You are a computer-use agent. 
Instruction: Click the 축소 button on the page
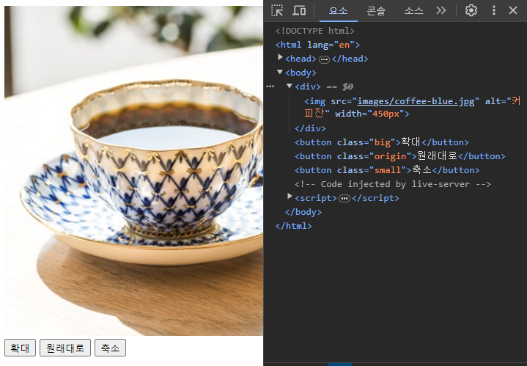(110, 348)
